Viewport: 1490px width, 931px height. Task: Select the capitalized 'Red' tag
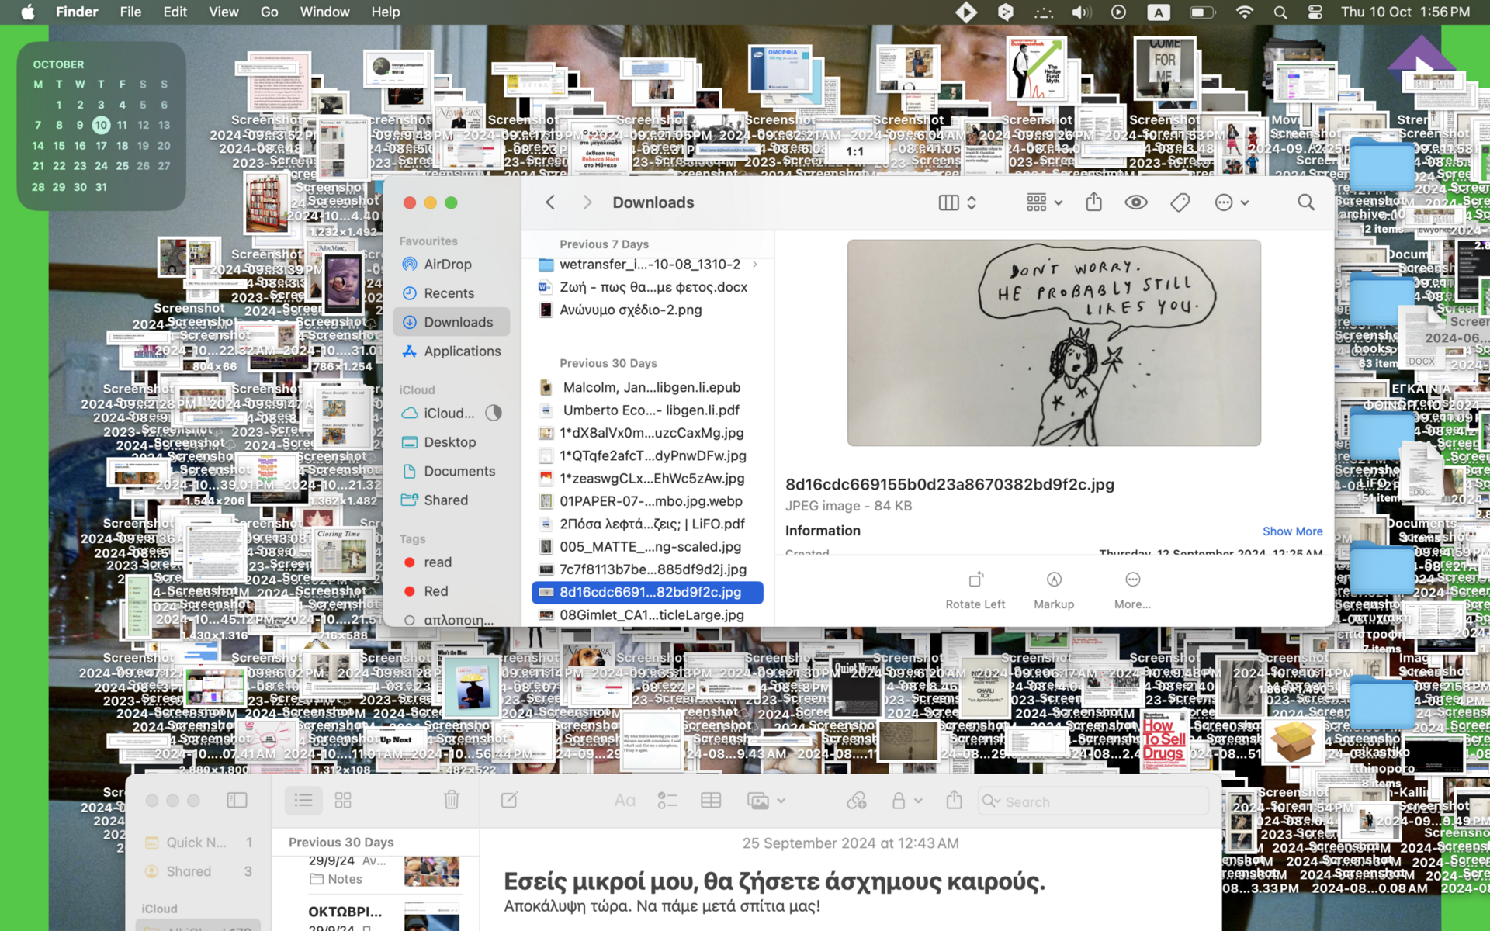coord(451,591)
